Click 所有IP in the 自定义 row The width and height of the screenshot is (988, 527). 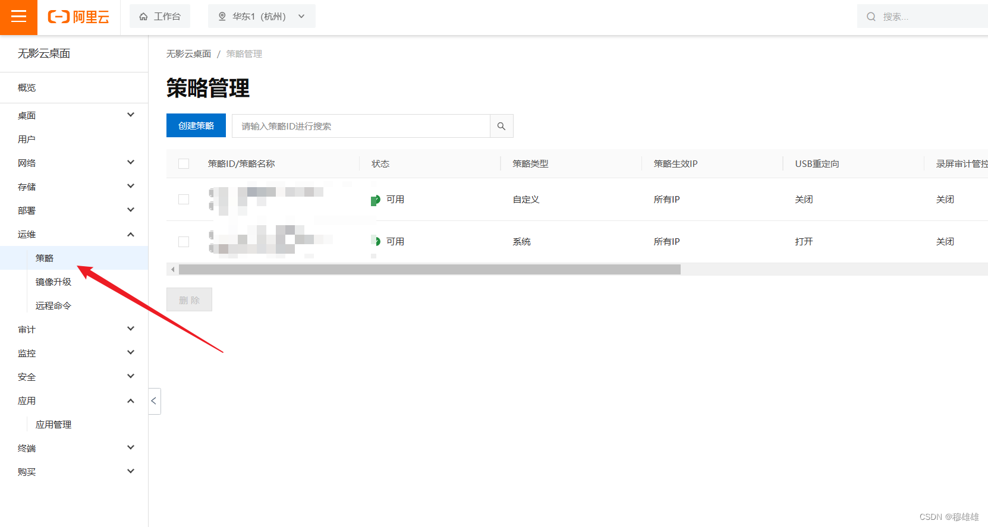pos(667,200)
